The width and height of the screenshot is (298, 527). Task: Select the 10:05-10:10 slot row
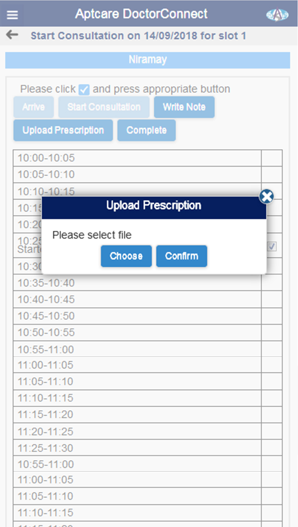[137, 174]
